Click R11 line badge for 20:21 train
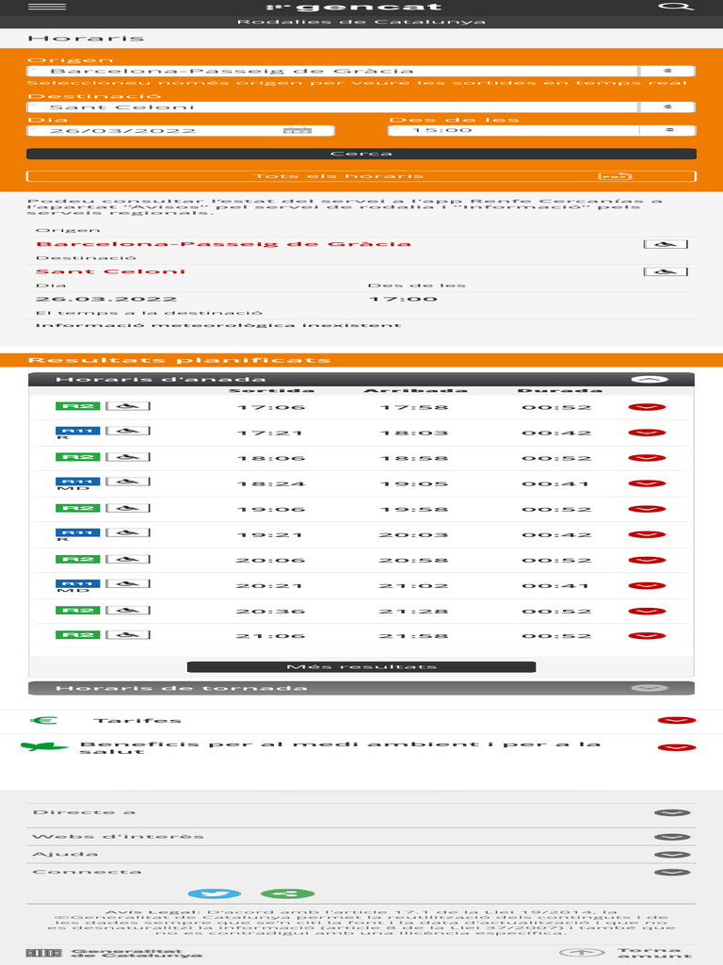Screen dimensions: 723x965 pos(77,583)
